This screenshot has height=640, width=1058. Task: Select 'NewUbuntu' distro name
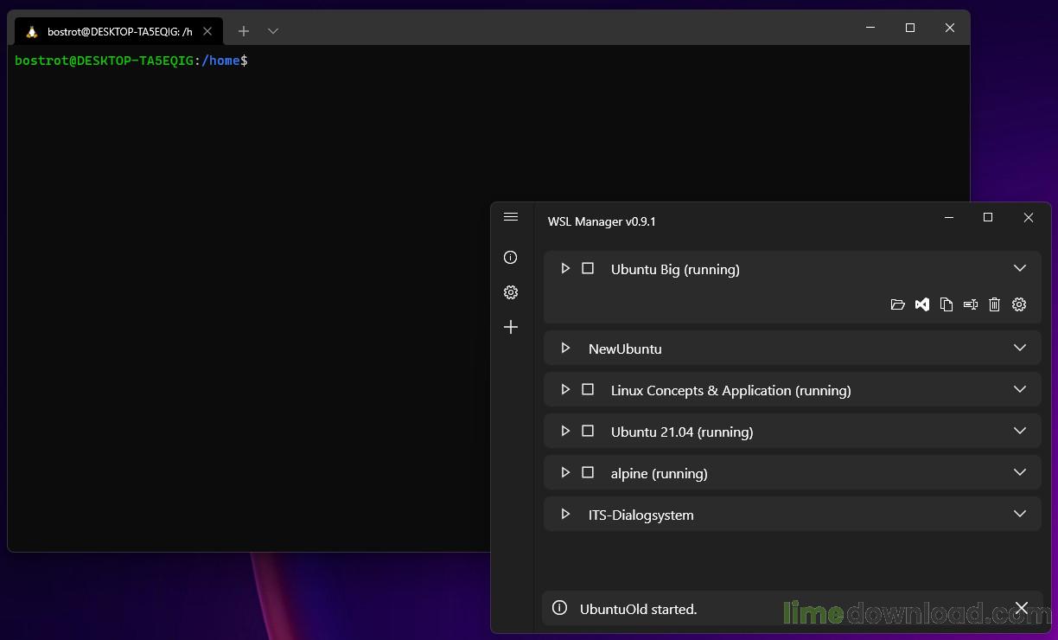[x=625, y=349]
